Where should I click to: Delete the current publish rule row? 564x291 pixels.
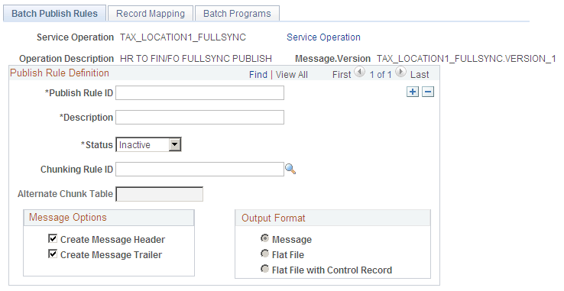[428, 92]
